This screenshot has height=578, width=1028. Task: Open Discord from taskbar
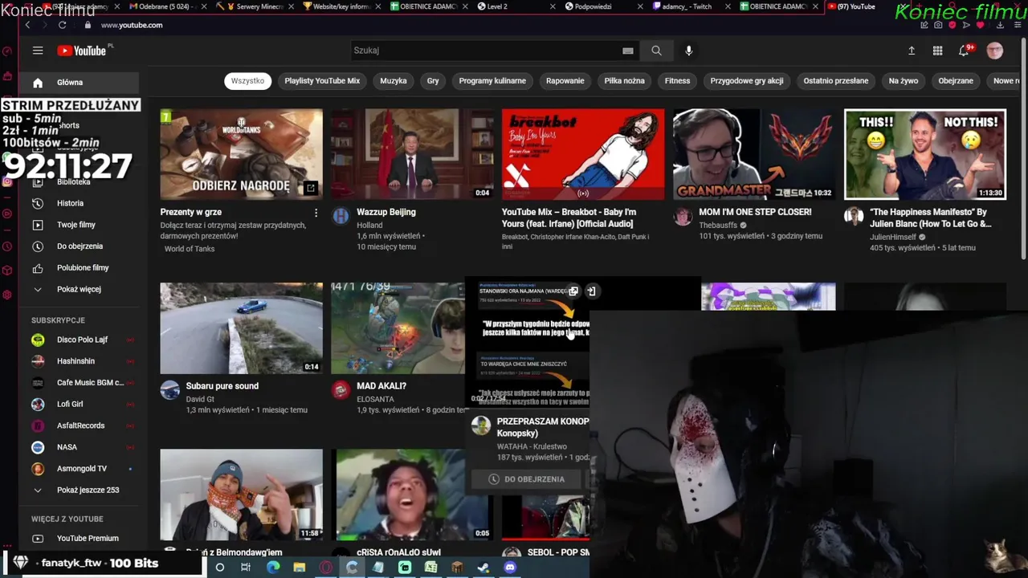click(510, 568)
